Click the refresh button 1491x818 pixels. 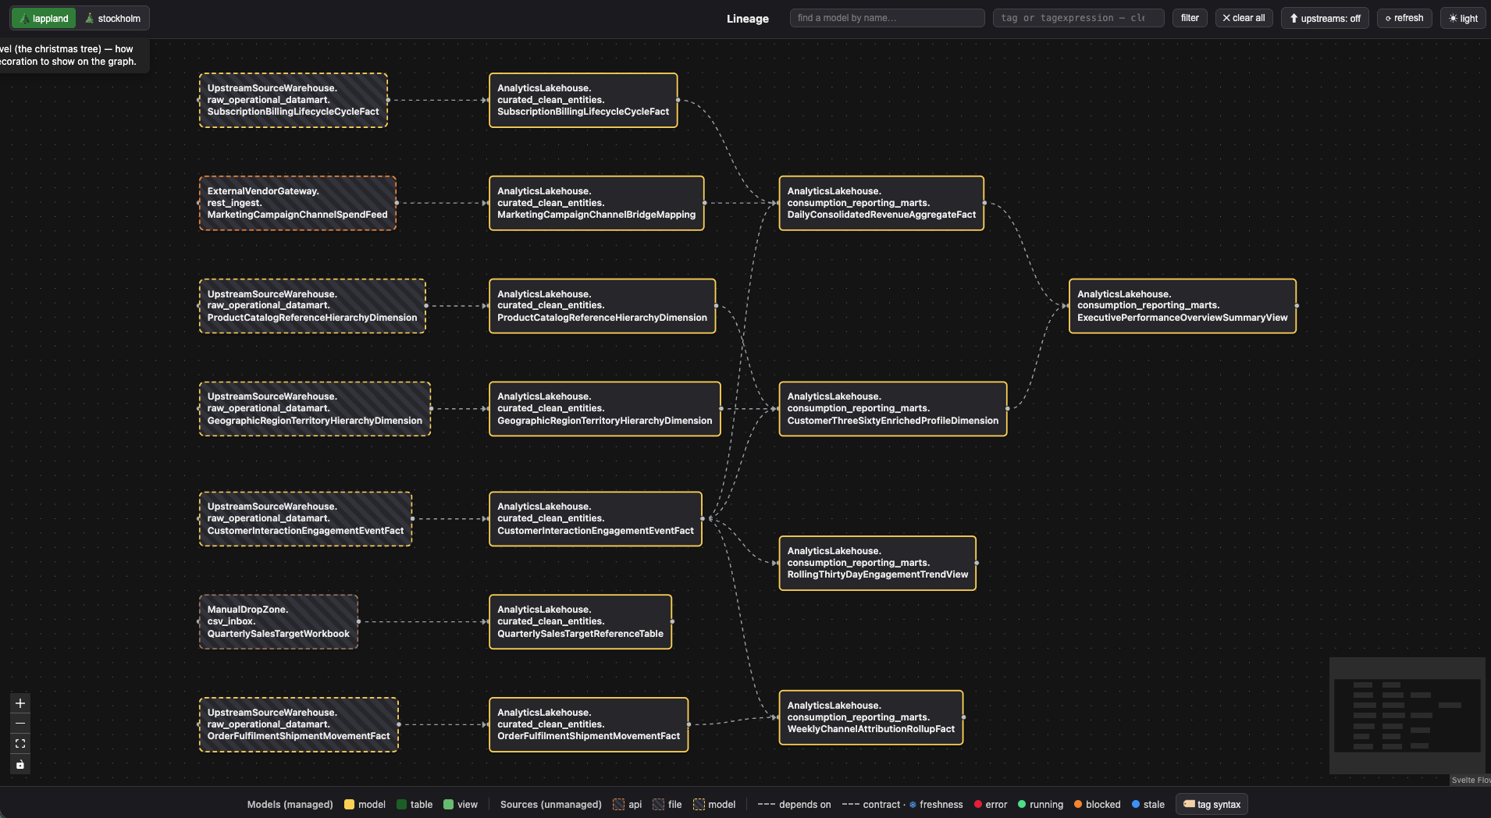1404,18
